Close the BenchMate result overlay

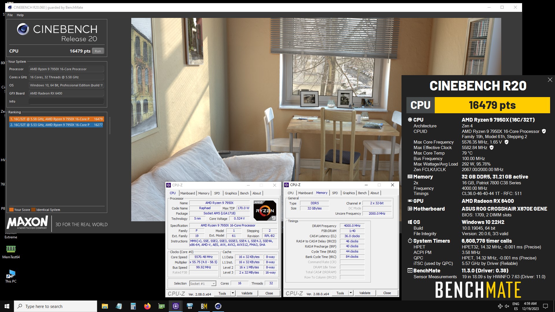coord(550,80)
